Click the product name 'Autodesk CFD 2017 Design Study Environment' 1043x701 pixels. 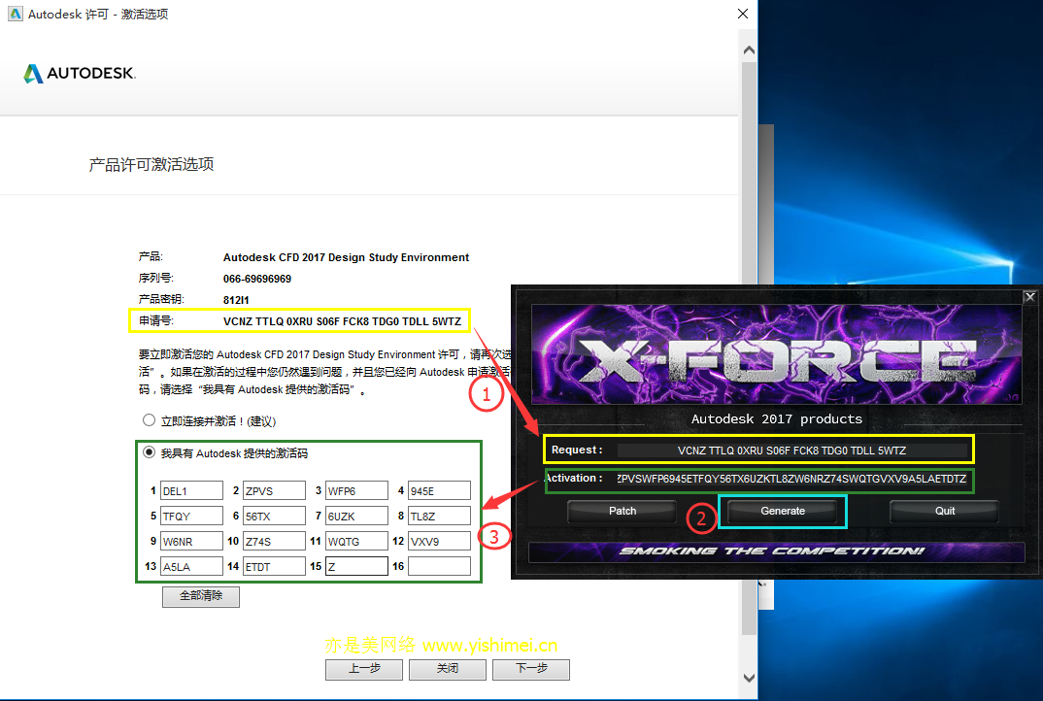pyautogui.click(x=346, y=257)
